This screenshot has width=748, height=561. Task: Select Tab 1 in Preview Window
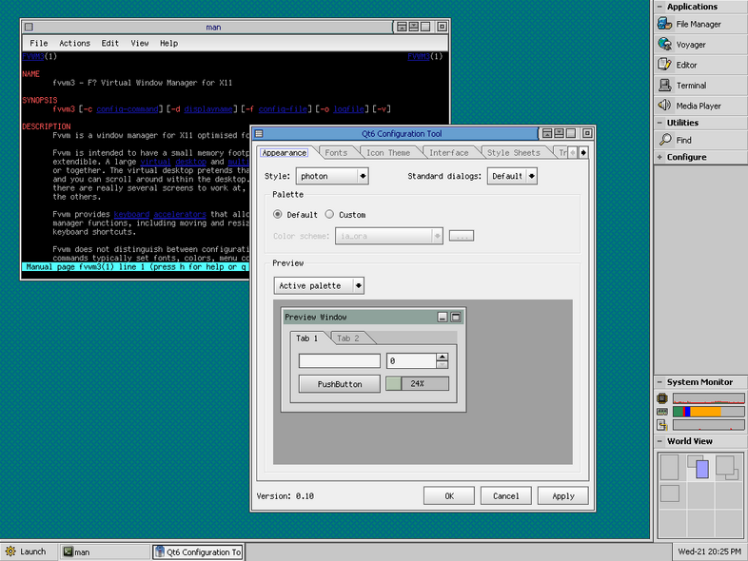(x=306, y=338)
